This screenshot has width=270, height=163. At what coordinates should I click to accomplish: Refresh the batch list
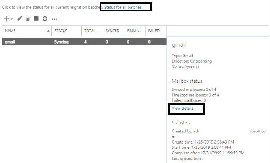pyautogui.click(x=45, y=19)
